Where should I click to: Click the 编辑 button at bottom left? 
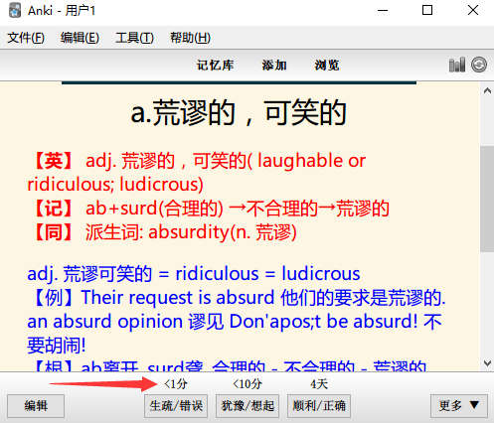(36, 406)
